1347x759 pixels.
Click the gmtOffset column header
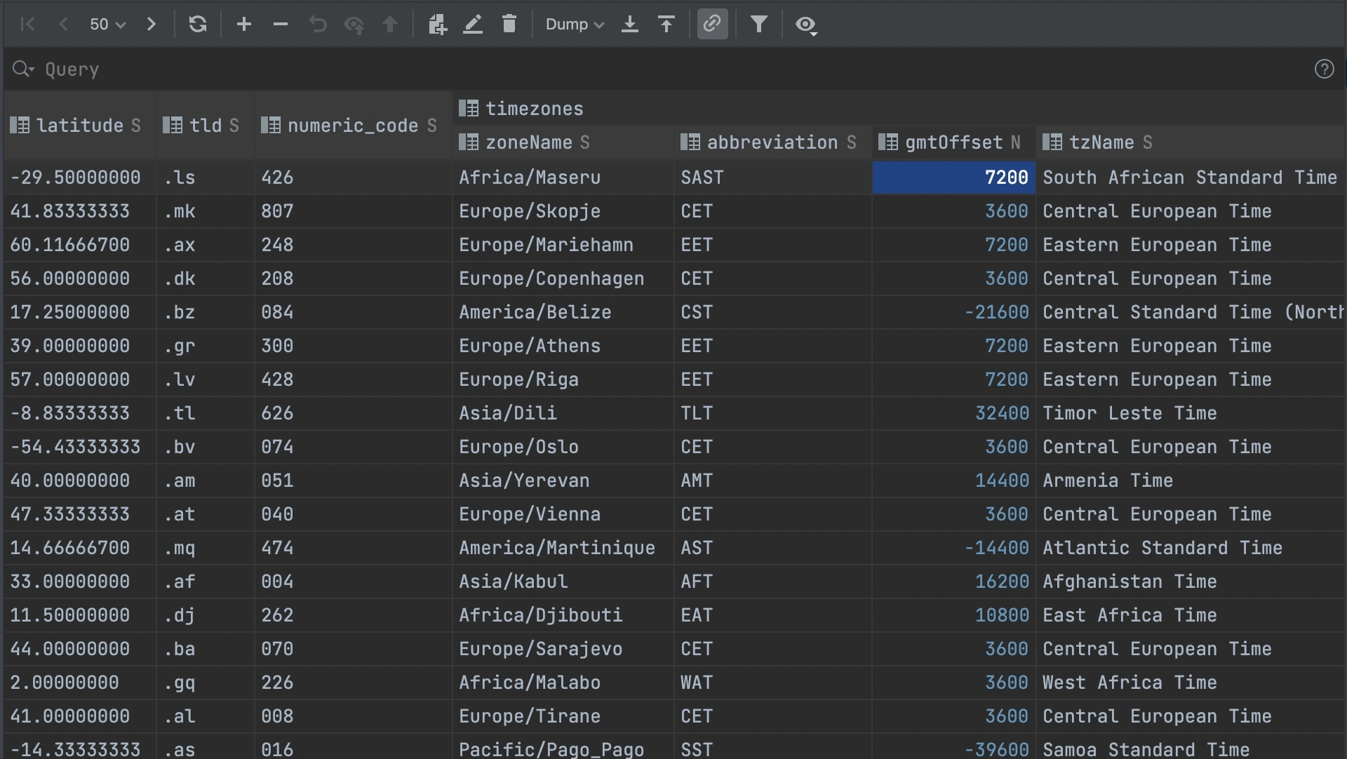(954, 142)
